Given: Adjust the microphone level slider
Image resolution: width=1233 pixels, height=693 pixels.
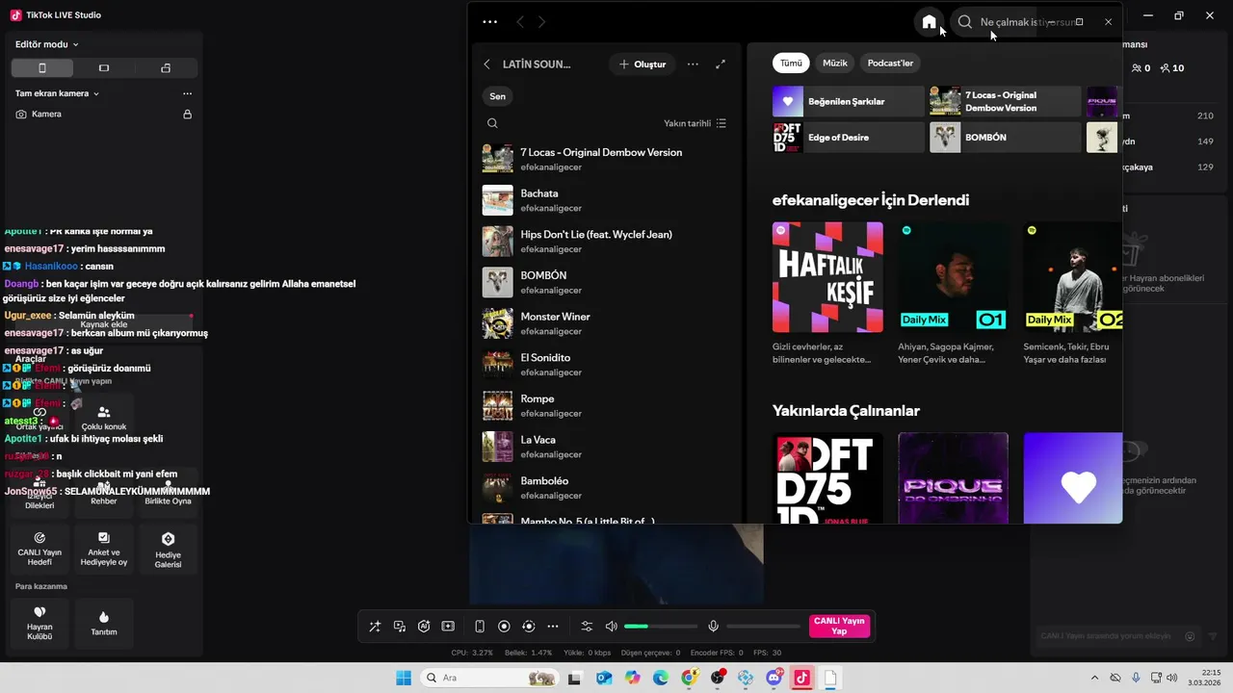Looking at the screenshot, I should tap(764, 627).
